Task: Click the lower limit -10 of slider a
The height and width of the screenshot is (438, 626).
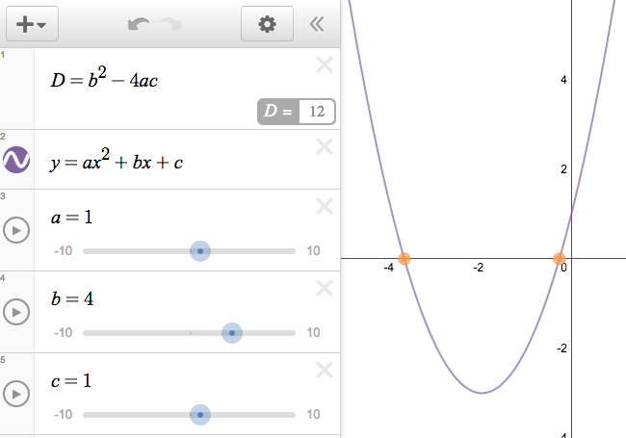Action: (x=63, y=251)
